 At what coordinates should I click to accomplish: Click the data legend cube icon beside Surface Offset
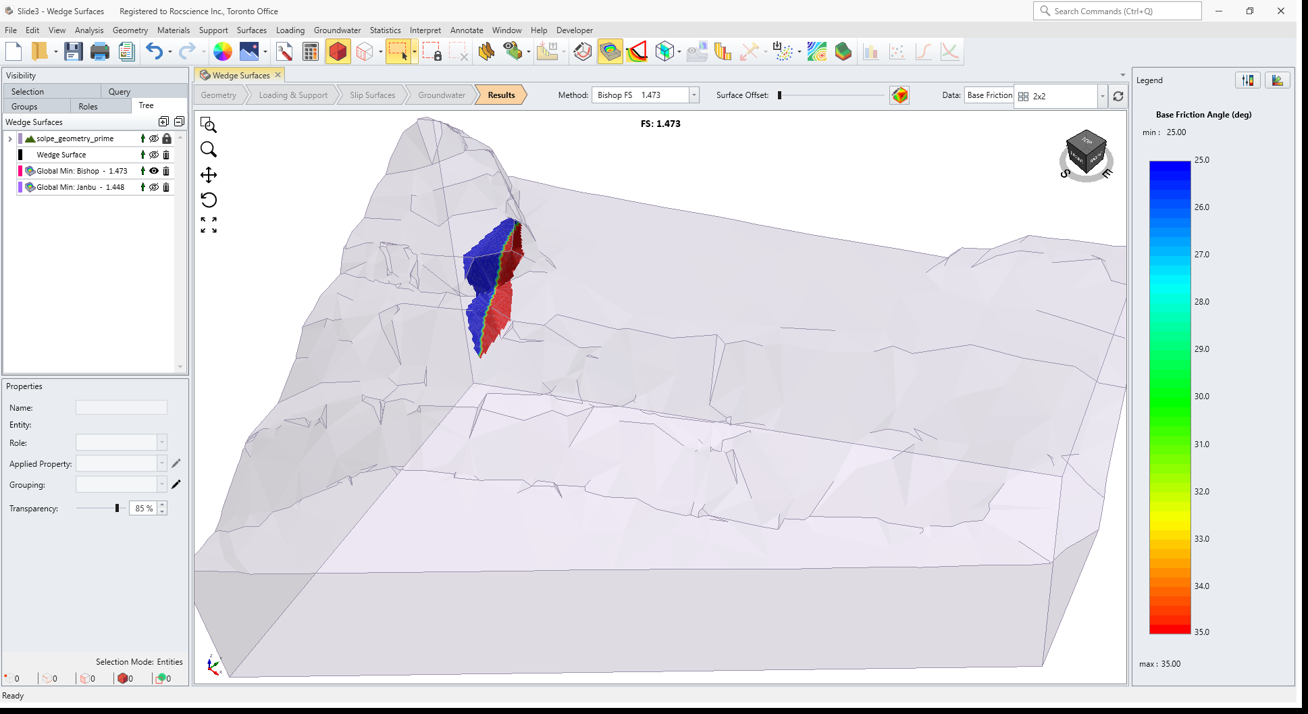tap(898, 95)
